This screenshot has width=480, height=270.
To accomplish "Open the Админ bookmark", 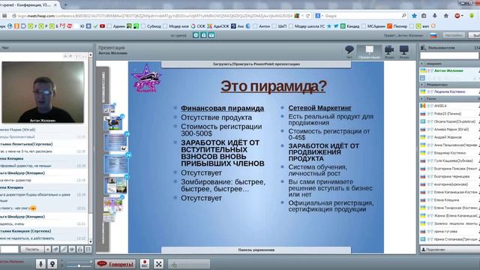I will tap(116, 26).
